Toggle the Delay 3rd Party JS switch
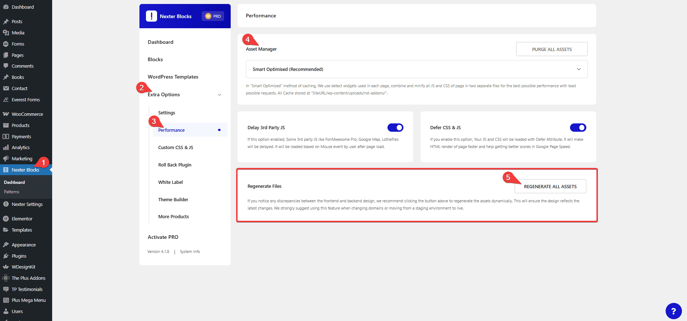This screenshot has width=687, height=321. [x=395, y=127]
